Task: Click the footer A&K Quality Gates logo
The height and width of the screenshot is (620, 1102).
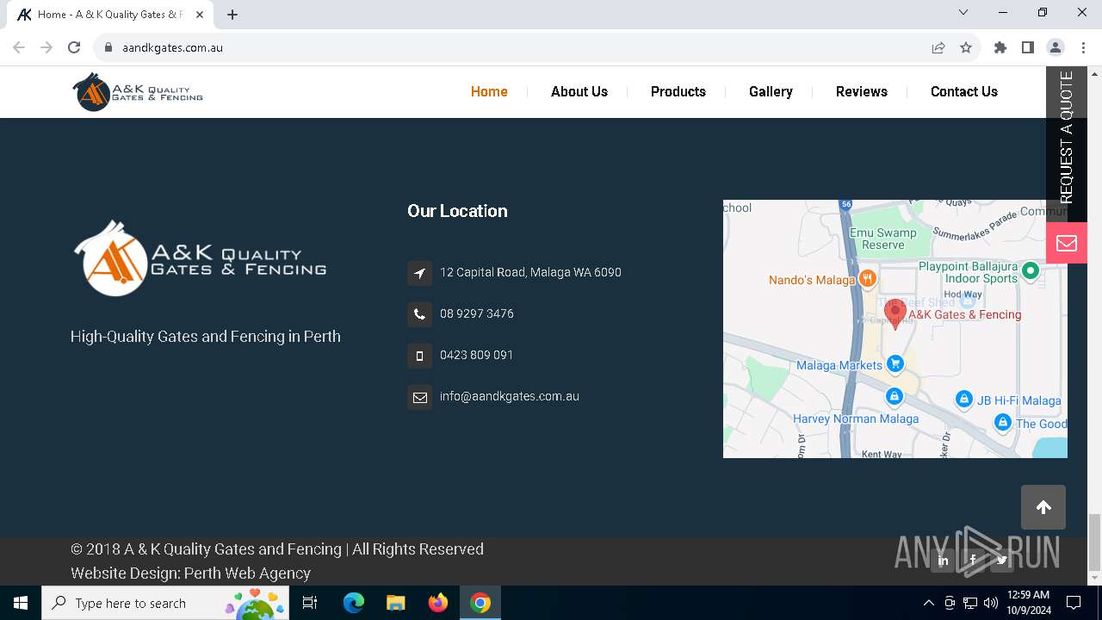Action: coord(200,257)
